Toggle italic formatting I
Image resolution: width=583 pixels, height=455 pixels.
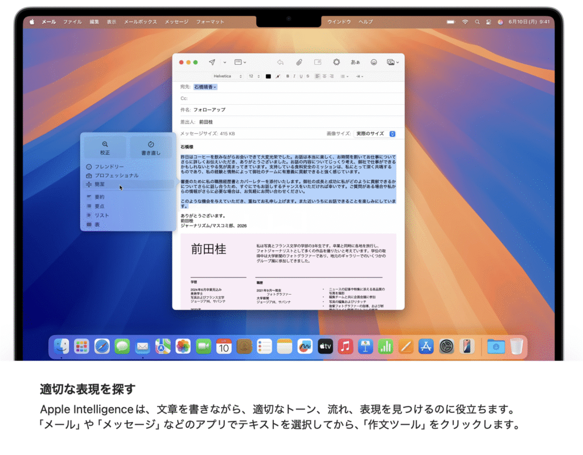click(294, 76)
